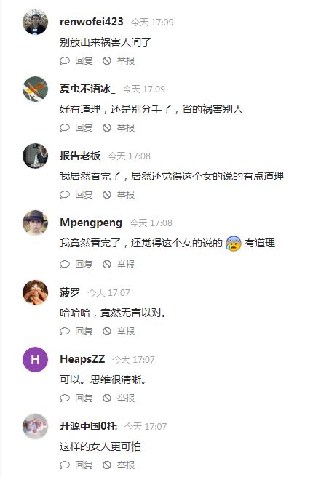Click reply bubble icon under 夏虫不语冰_ comment
The width and height of the screenshot is (329, 477).
[65, 128]
